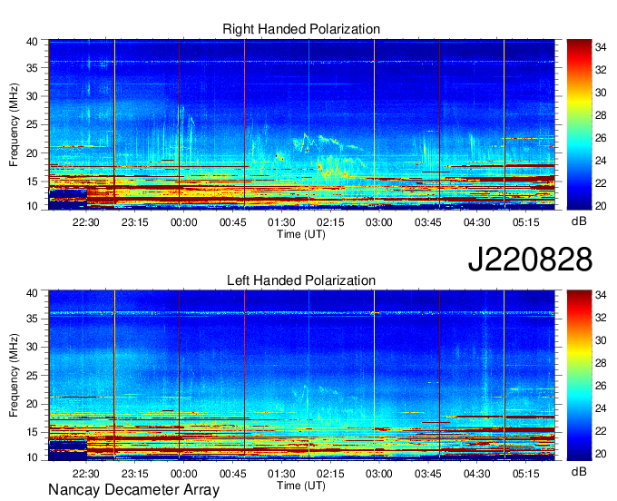Image resolution: width=617 pixels, height=501 pixels.
Task: Click the 15 MHz tick label on bottom plot
Action: tap(32, 432)
